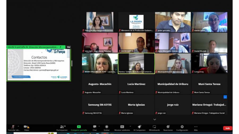Click the muted mic icon on Augusto- Macachin label
Screen dimensions: 239x134
point(83,92)
